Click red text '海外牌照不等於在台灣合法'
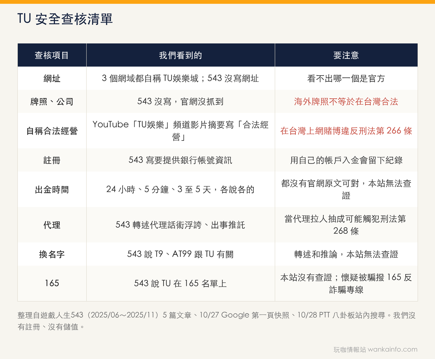The height and width of the screenshot is (359, 435). point(346,102)
